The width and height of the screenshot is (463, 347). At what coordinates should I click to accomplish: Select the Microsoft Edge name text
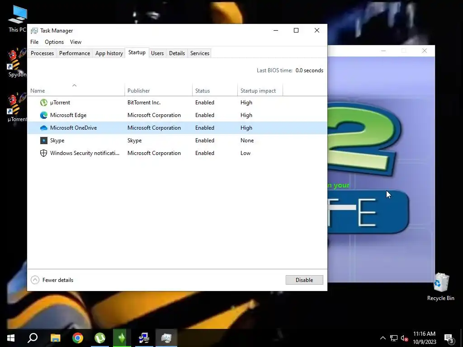pyautogui.click(x=68, y=115)
